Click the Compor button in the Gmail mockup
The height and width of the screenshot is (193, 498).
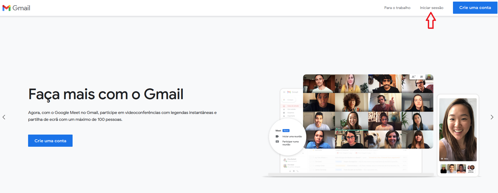coord(289,100)
